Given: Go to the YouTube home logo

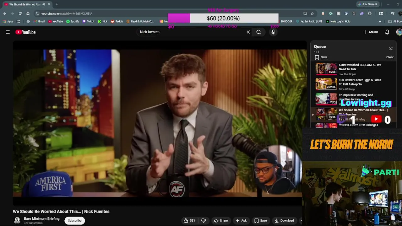Looking at the screenshot, I should (25, 32).
